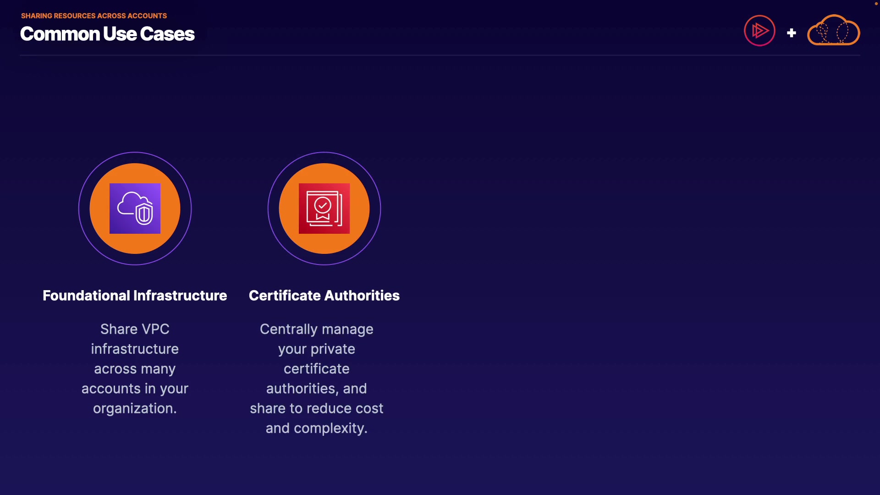880x495 pixels.
Task: Click the "your private" text line
Action: 316,349
